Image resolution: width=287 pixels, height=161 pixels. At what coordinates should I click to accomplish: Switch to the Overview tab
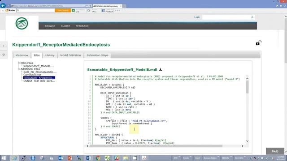pyautogui.click(x=22, y=55)
